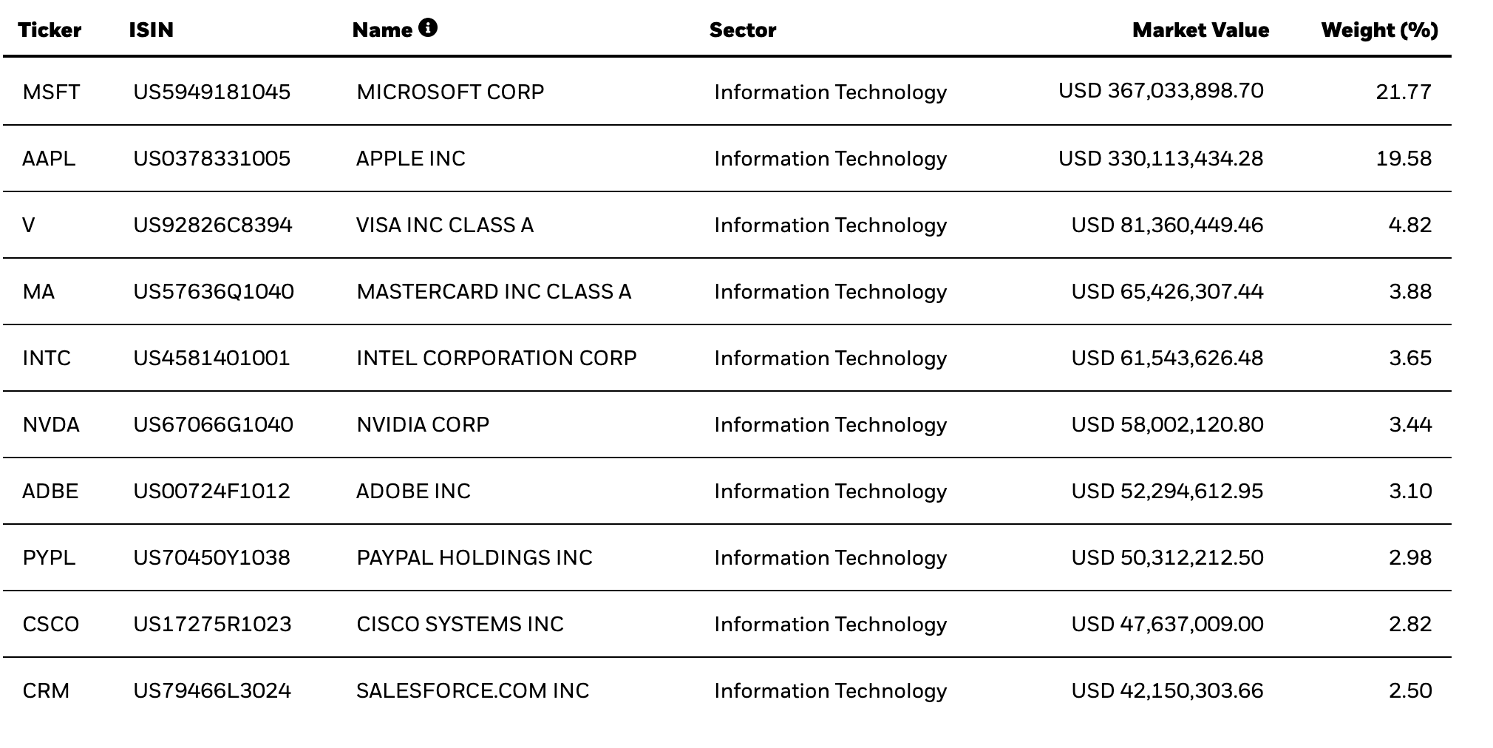Sort by Market Value column header
The image size is (1493, 748).
tap(1200, 30)
